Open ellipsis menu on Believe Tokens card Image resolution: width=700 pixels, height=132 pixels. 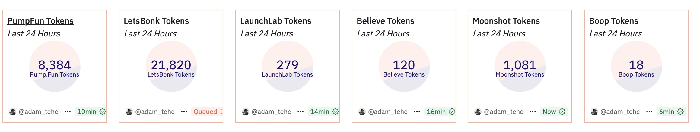(417, 112)
